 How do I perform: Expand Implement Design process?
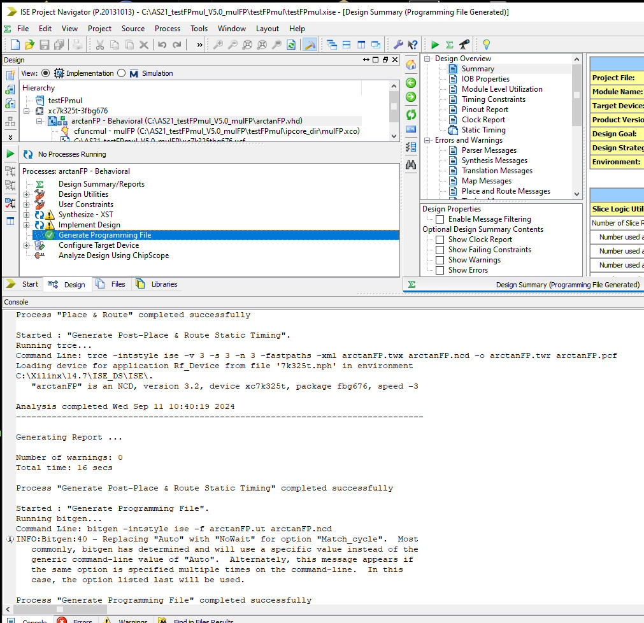pyautogui.click(x=27, y=225)
